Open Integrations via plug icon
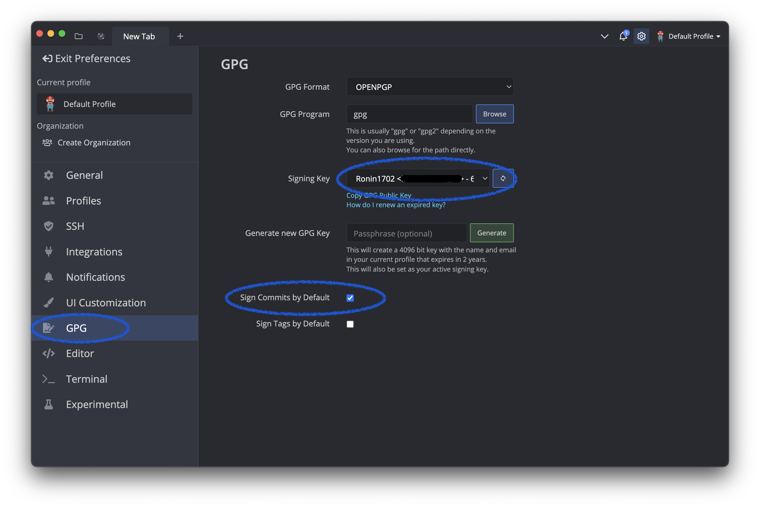 click(x=49, y=252)
